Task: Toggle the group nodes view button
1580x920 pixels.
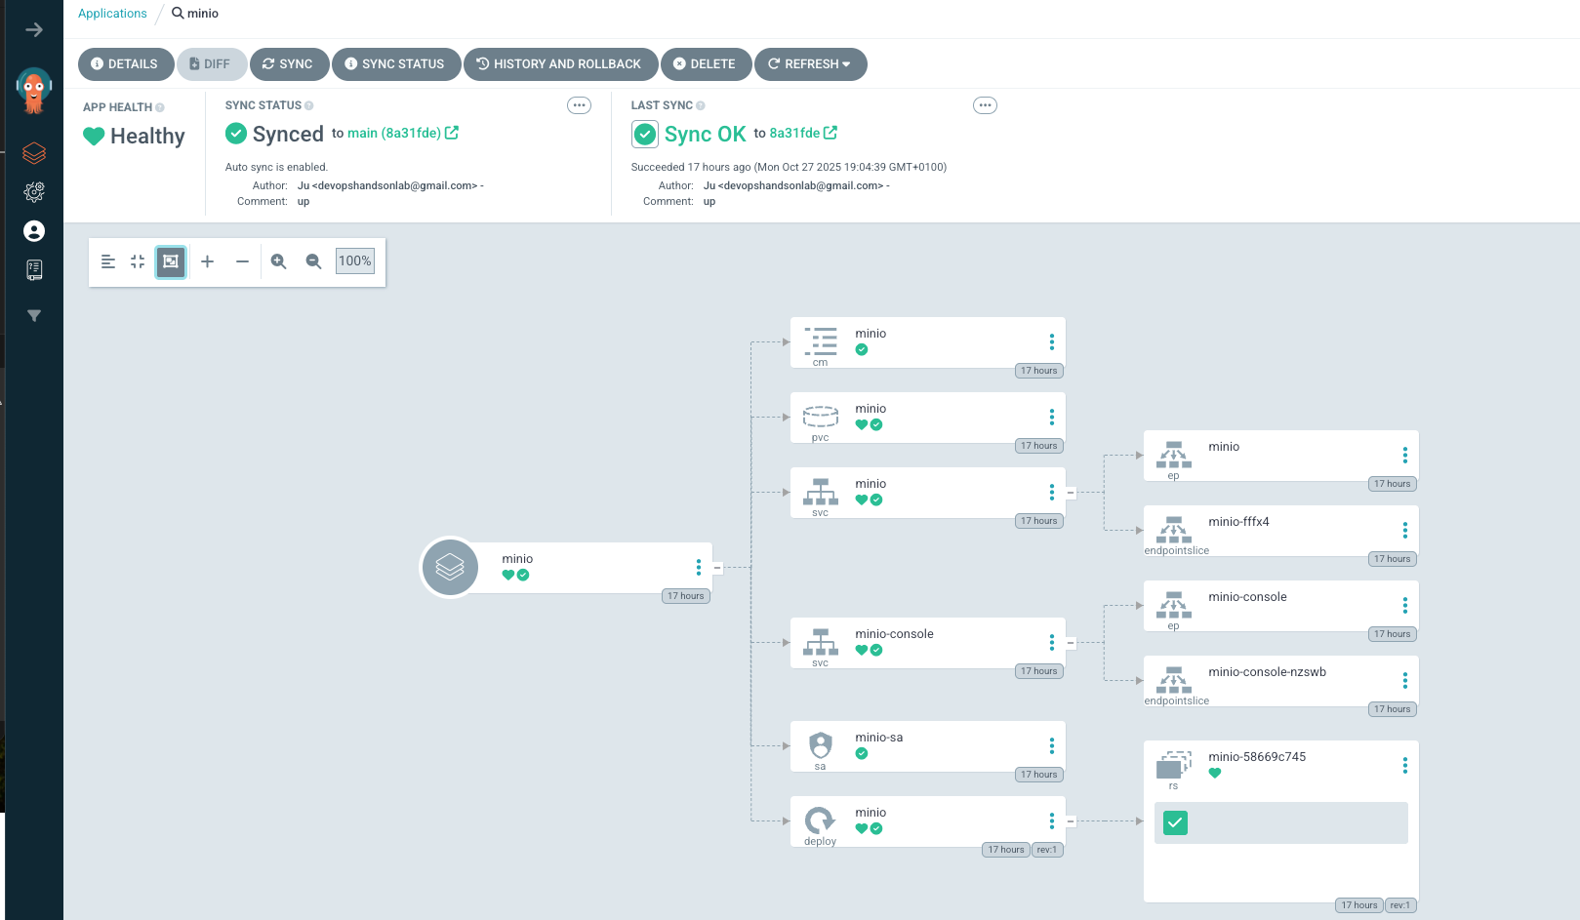Action: point(171,261)
